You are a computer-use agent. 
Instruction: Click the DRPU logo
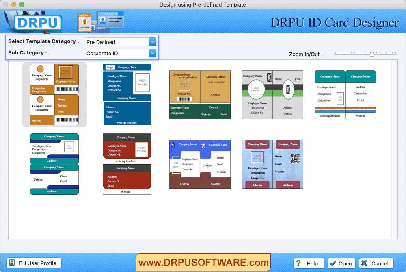point(37,22)
